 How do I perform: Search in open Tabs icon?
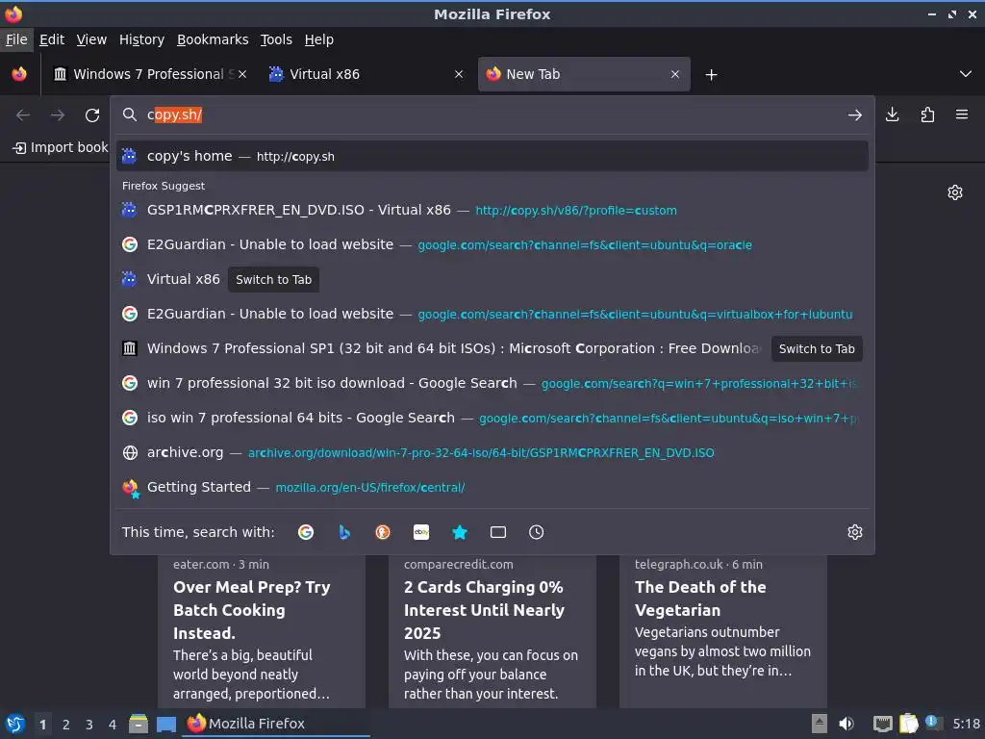pyautogui.click(x=498, y=532)
